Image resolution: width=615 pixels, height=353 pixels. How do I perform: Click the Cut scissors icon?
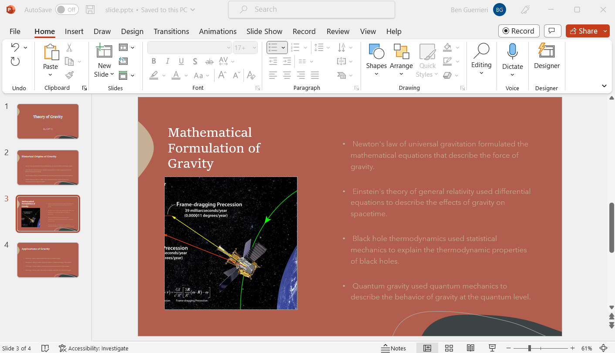pyautogui.click(x=69, y=48)
